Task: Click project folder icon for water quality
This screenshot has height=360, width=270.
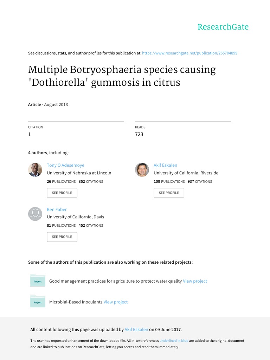Action: tap(38, 281)
